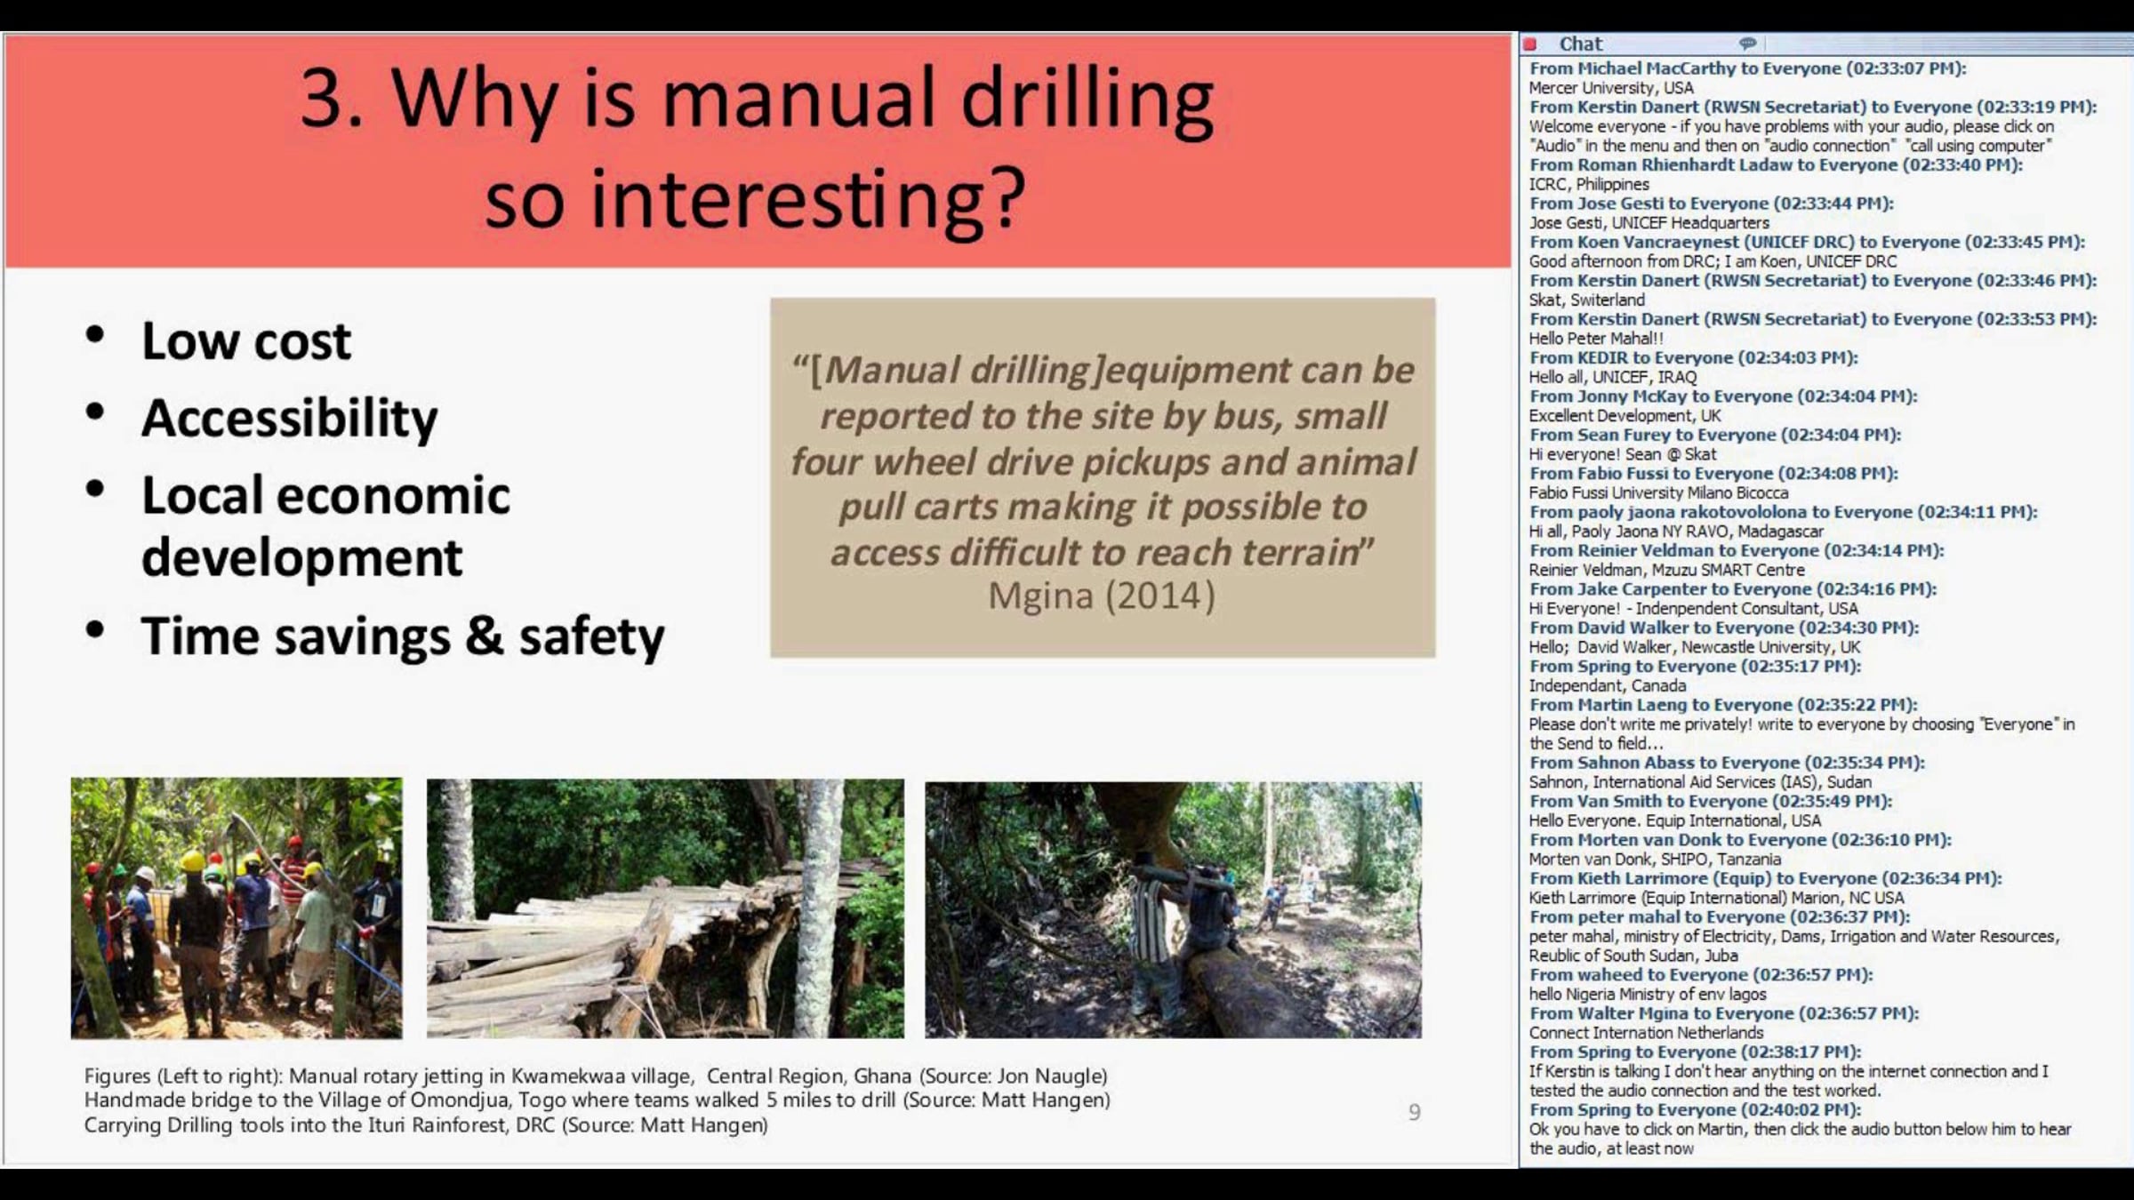Click the speech bubble icon in Chat header
Image resolution: width=2134 pixels, height=1200 pixels.
(x=1747, y=44)
